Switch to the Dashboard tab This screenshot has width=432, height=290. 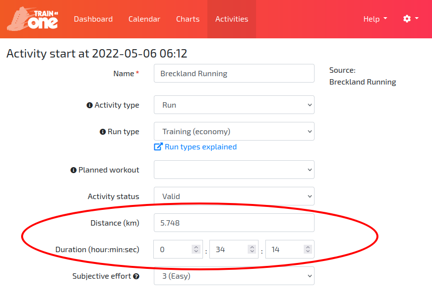(x=93, y=19)
